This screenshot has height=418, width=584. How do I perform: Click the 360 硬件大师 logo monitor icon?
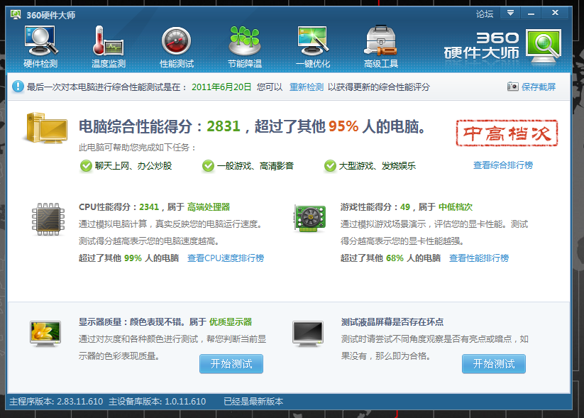pos(544,46)
